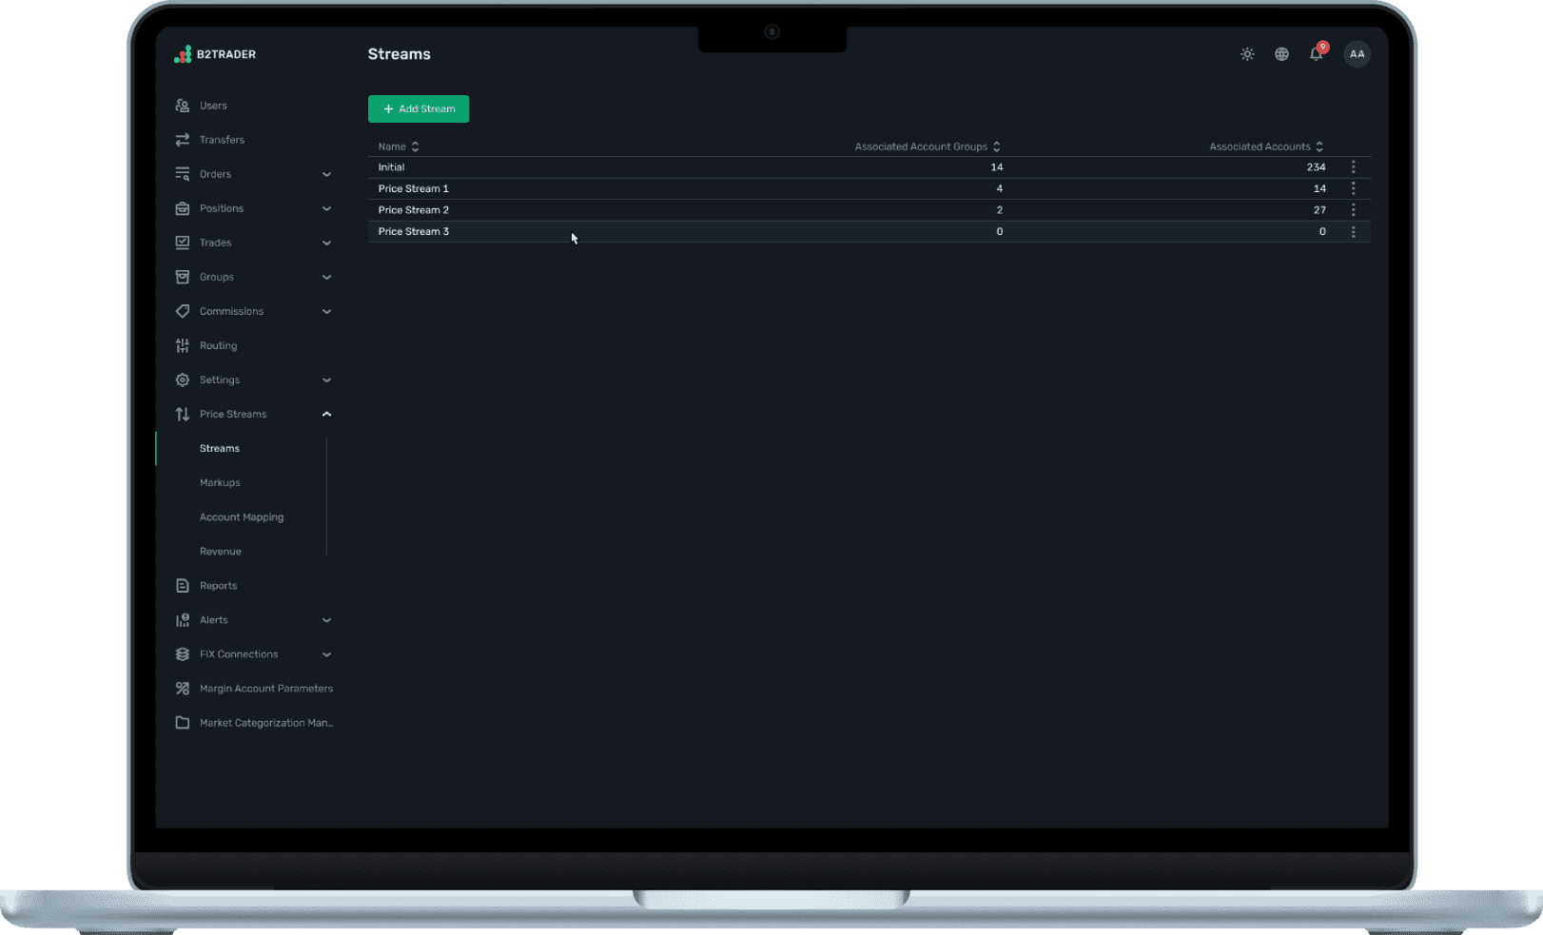Open actions menu for Price Stream 3
1543x935 pixels.
(1354, 231)
